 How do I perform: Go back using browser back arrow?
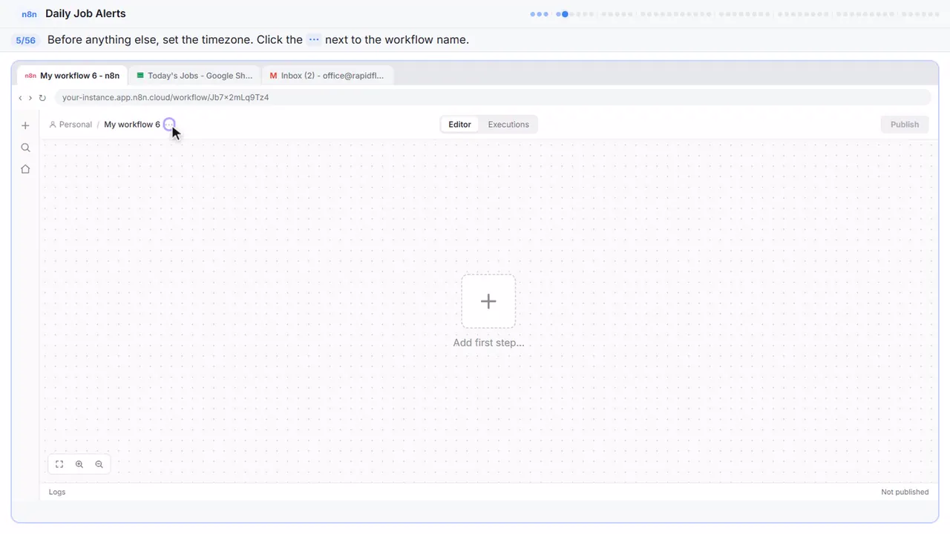20,98
